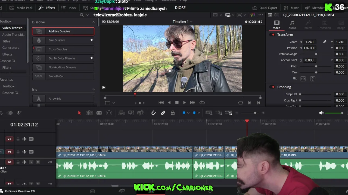Select Audio Transitions in Toolbox

tap(14, 34)
